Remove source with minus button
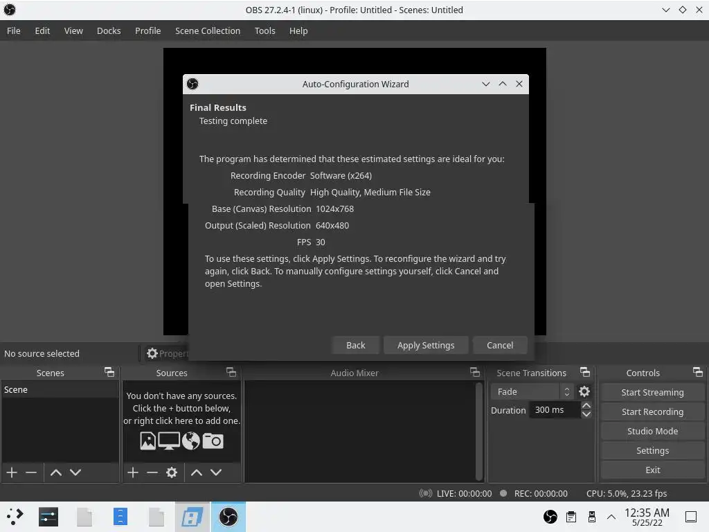The width and height of the screenshot is (709, 532). coord(152,472)
